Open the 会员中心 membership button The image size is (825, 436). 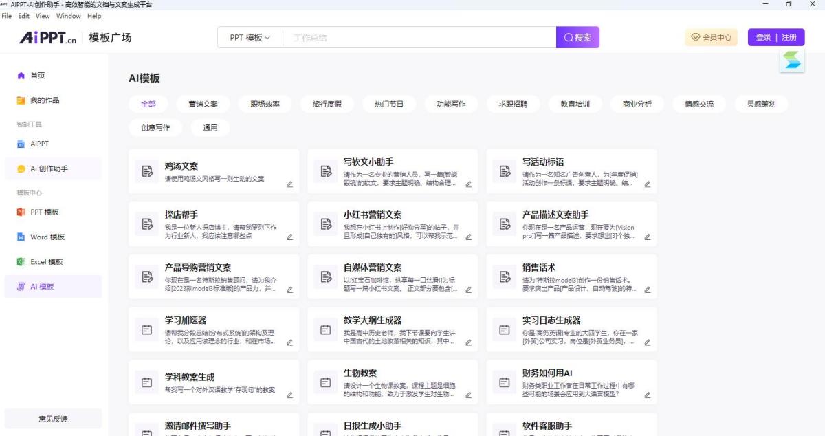pyautogui.click(x=711, y=38)
